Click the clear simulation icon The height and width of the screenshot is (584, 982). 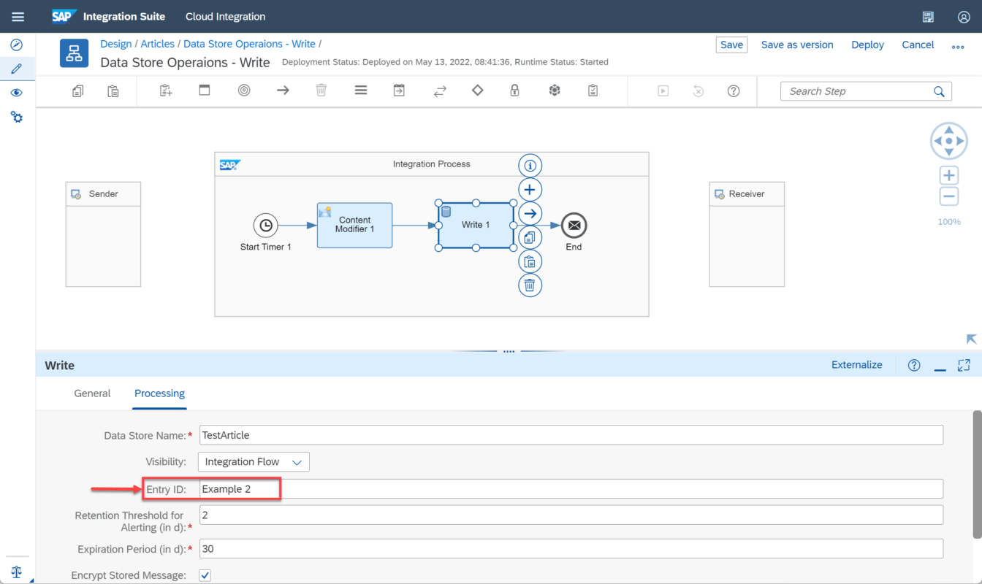[x=699, y=91]
